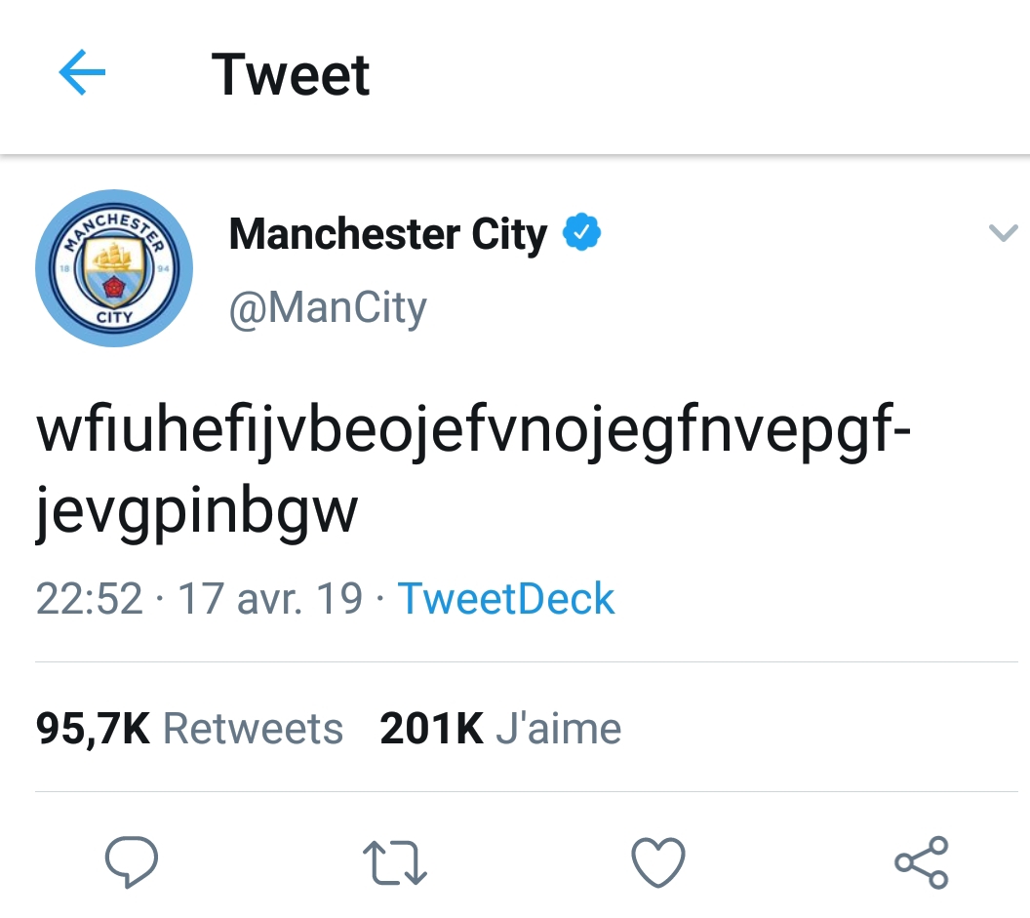Tap the "Retweets" label
Viewport: 1030px width, 918px height.
click(x=253, y=729)
